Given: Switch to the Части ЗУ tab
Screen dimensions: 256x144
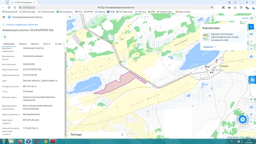Looking at the screenshot, I should tap(47, 44).
